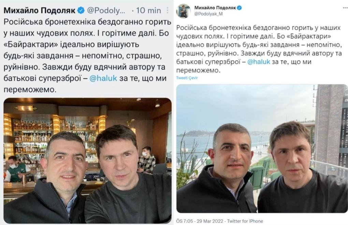348x225 pixels.
Task: Click the Михайло Подоляк name in the right tweet
Action: tap(215, 8)
